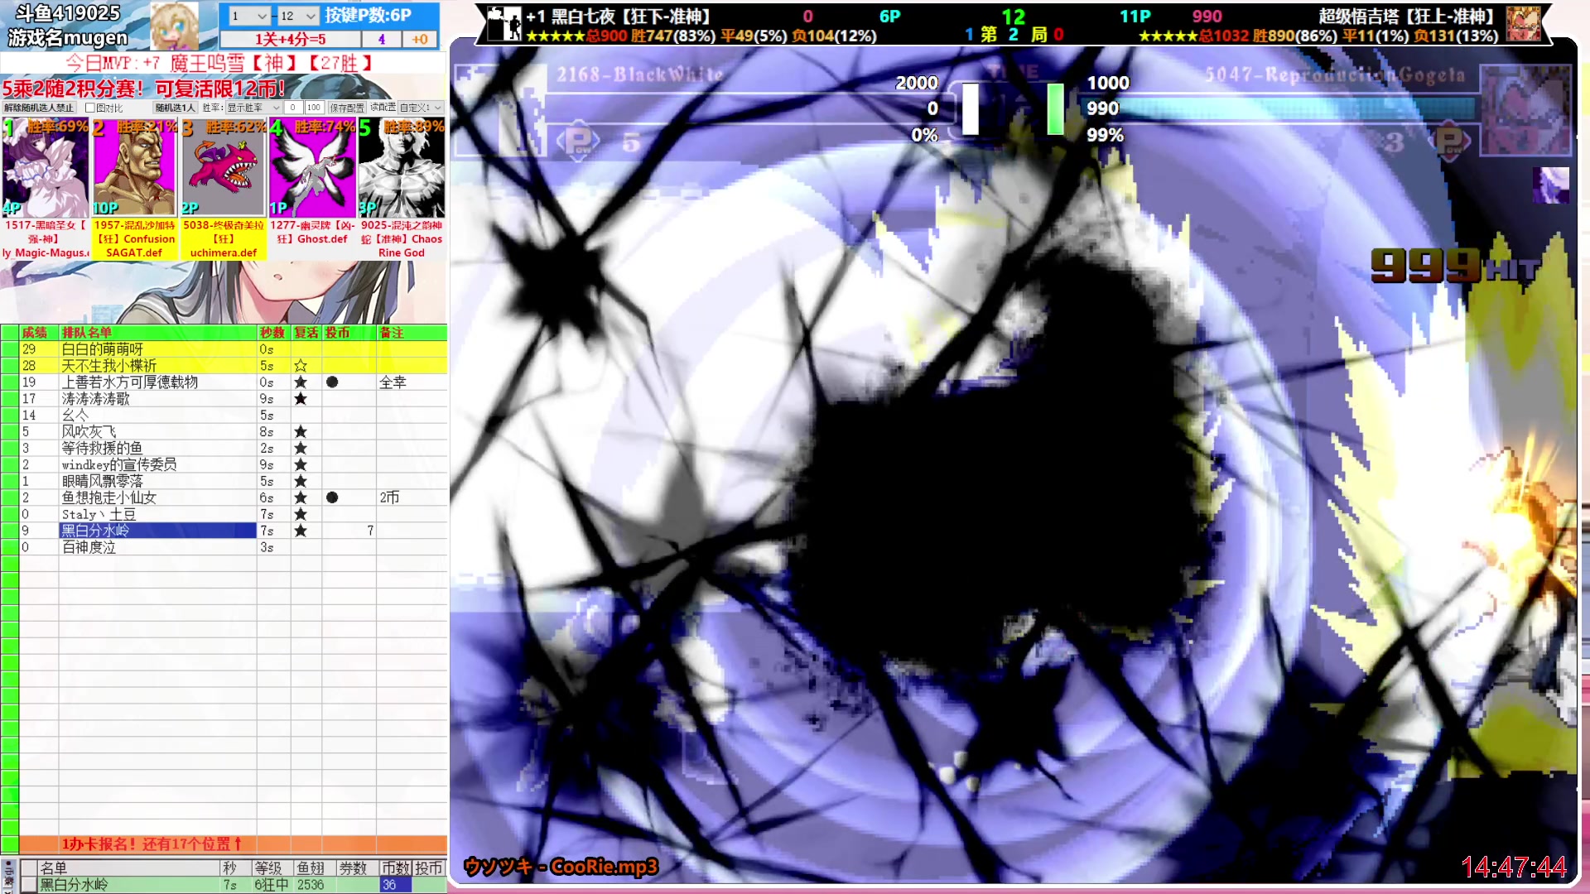Open the first number dropdown showing 1

248,16
